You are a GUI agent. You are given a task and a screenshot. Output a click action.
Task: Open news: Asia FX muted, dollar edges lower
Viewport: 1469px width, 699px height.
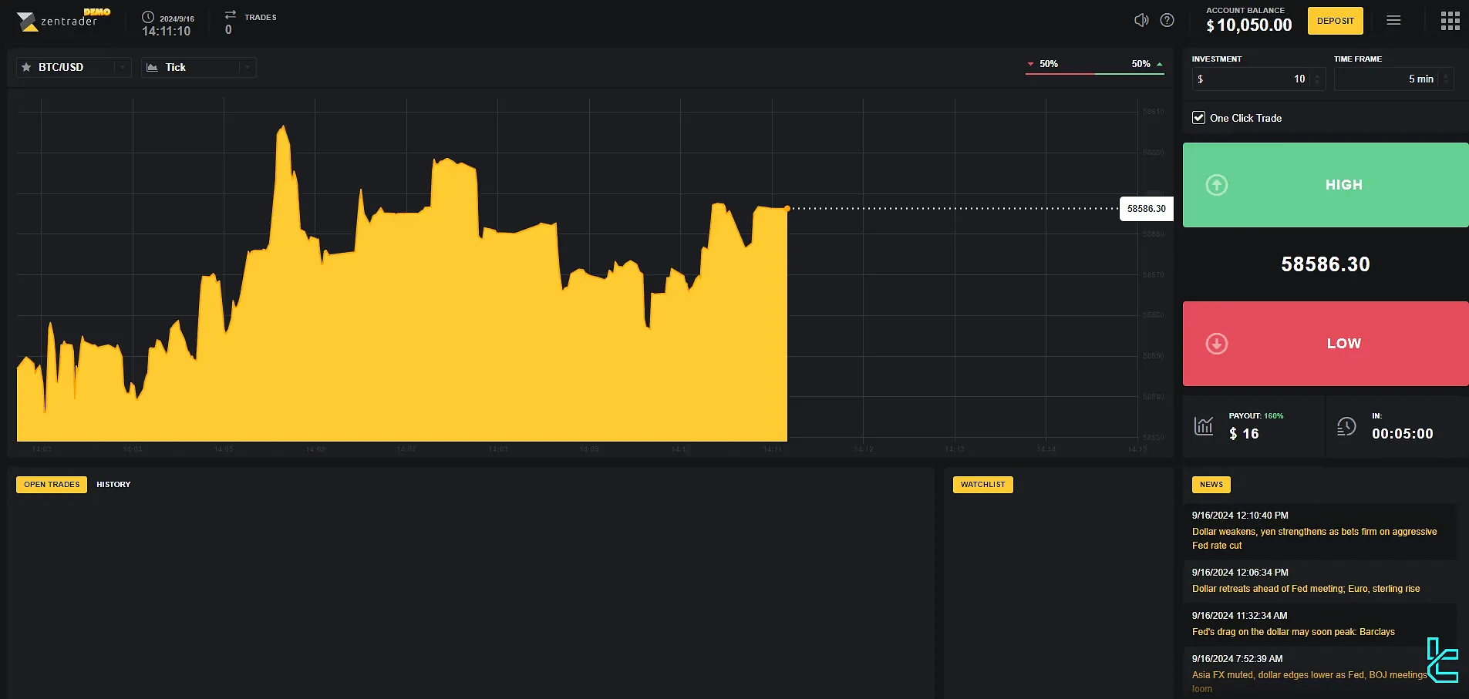click(1309, 681)
